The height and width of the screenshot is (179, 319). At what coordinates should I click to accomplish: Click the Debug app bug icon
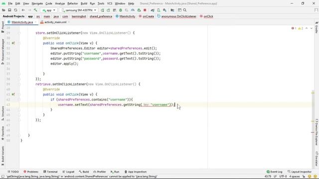[x=121, y=10]
